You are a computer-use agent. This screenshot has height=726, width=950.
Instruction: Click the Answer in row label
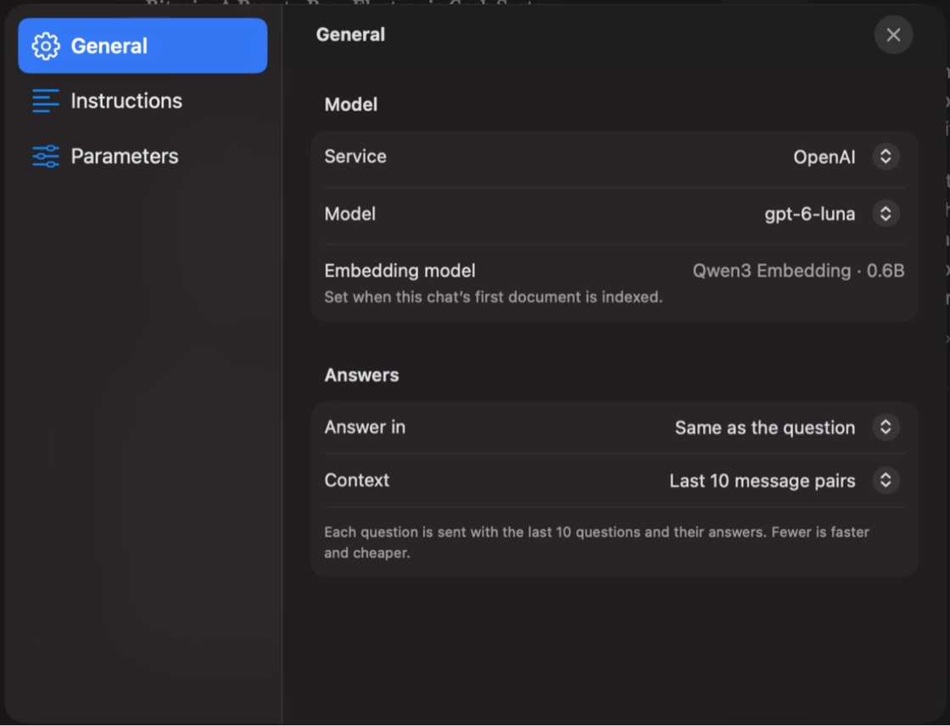(365, 427)
